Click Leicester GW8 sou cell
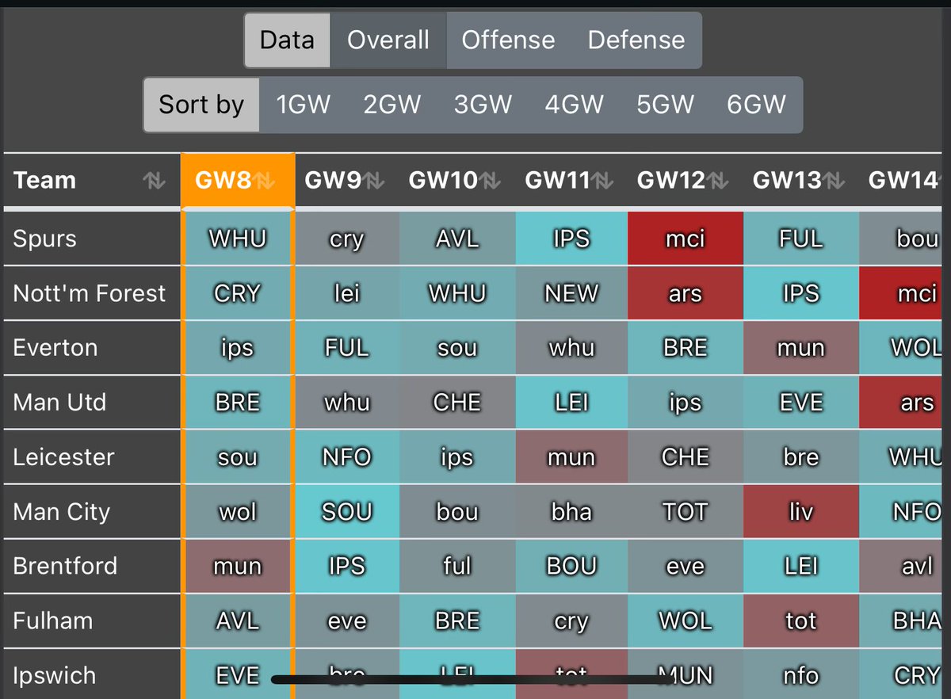Image resolution: width=951 pixels, height=699 pixels. (x=238, y=457)
